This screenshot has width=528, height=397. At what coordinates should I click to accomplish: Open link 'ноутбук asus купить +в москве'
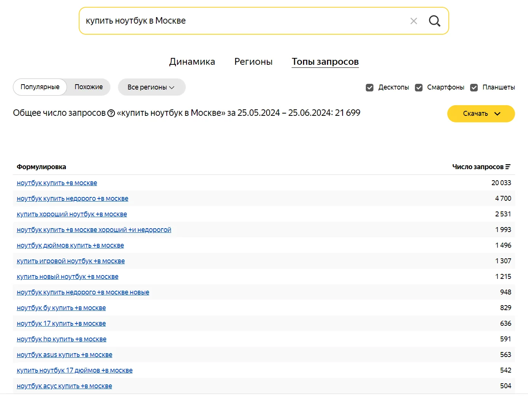pyautogui.click(x=64, y=355)
